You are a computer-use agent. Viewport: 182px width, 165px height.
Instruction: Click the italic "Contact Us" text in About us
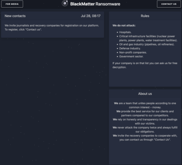pyautogui.click(x=162, y=140)
